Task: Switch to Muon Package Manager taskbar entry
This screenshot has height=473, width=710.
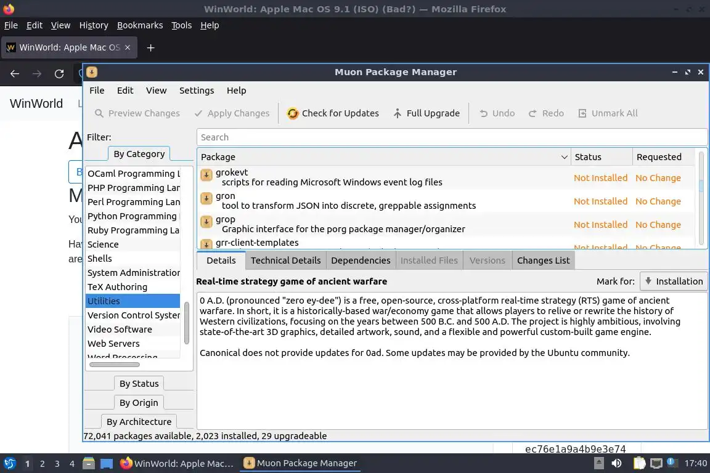Action: (x=300, y=463)
